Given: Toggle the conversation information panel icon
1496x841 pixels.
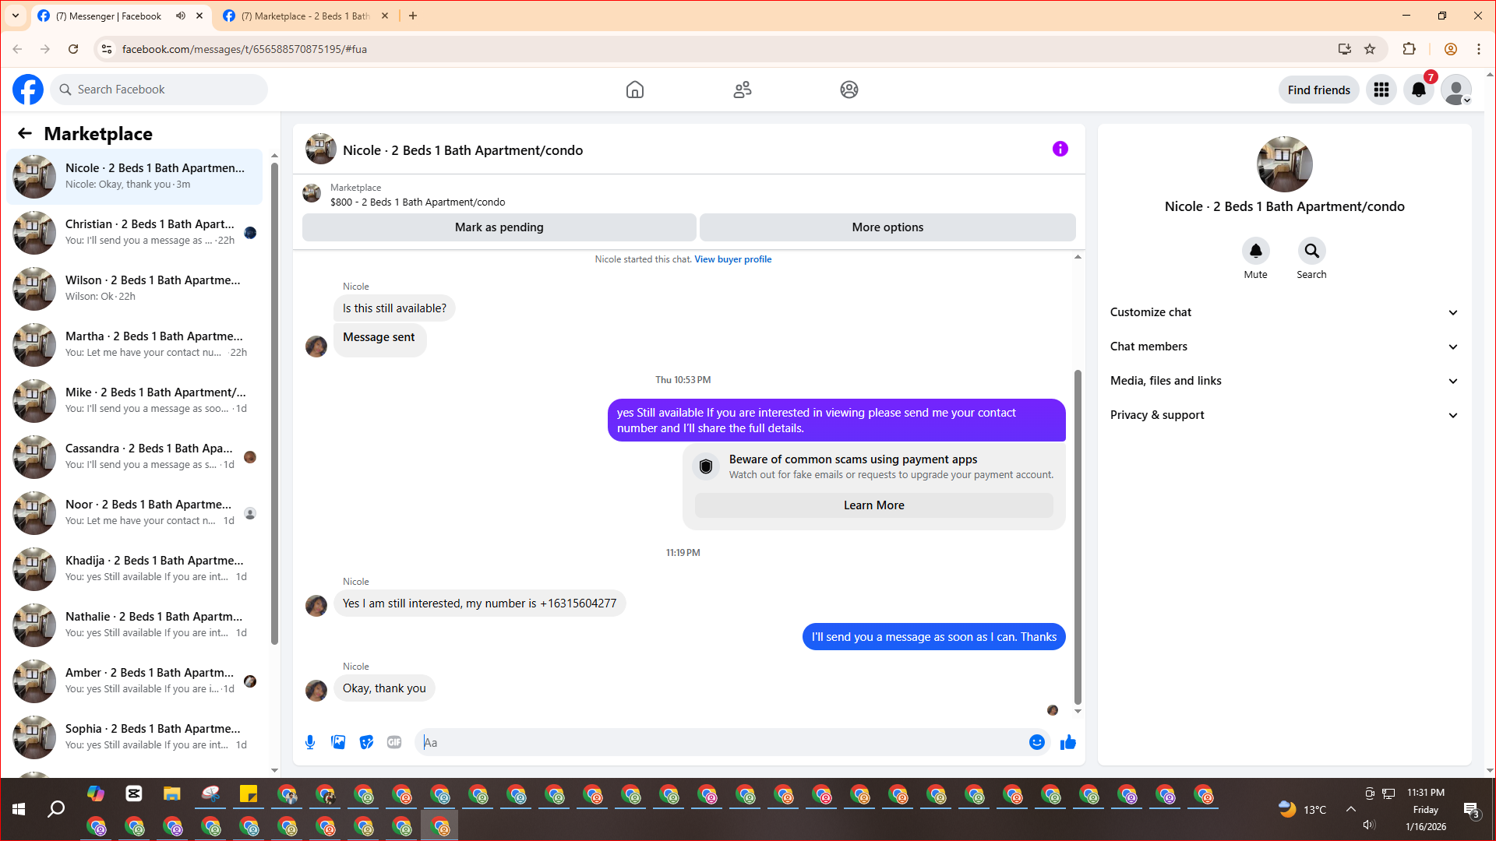Looking at the screenshot, I should 1060,149.
